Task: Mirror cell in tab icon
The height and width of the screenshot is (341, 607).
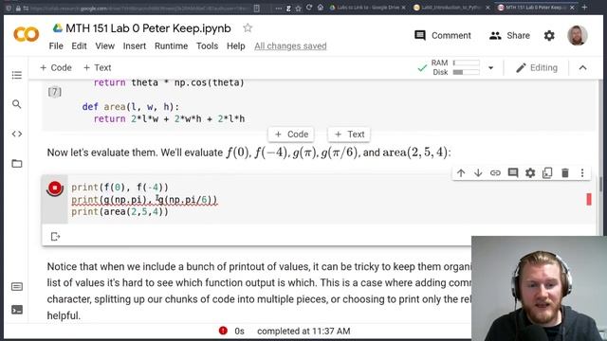Action: [547, 172]
